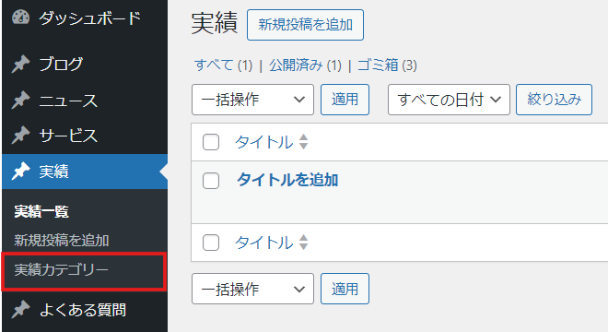Open the タイトルを追加 post link
Viewport: 608px width, 332px height.
(287, 180)
